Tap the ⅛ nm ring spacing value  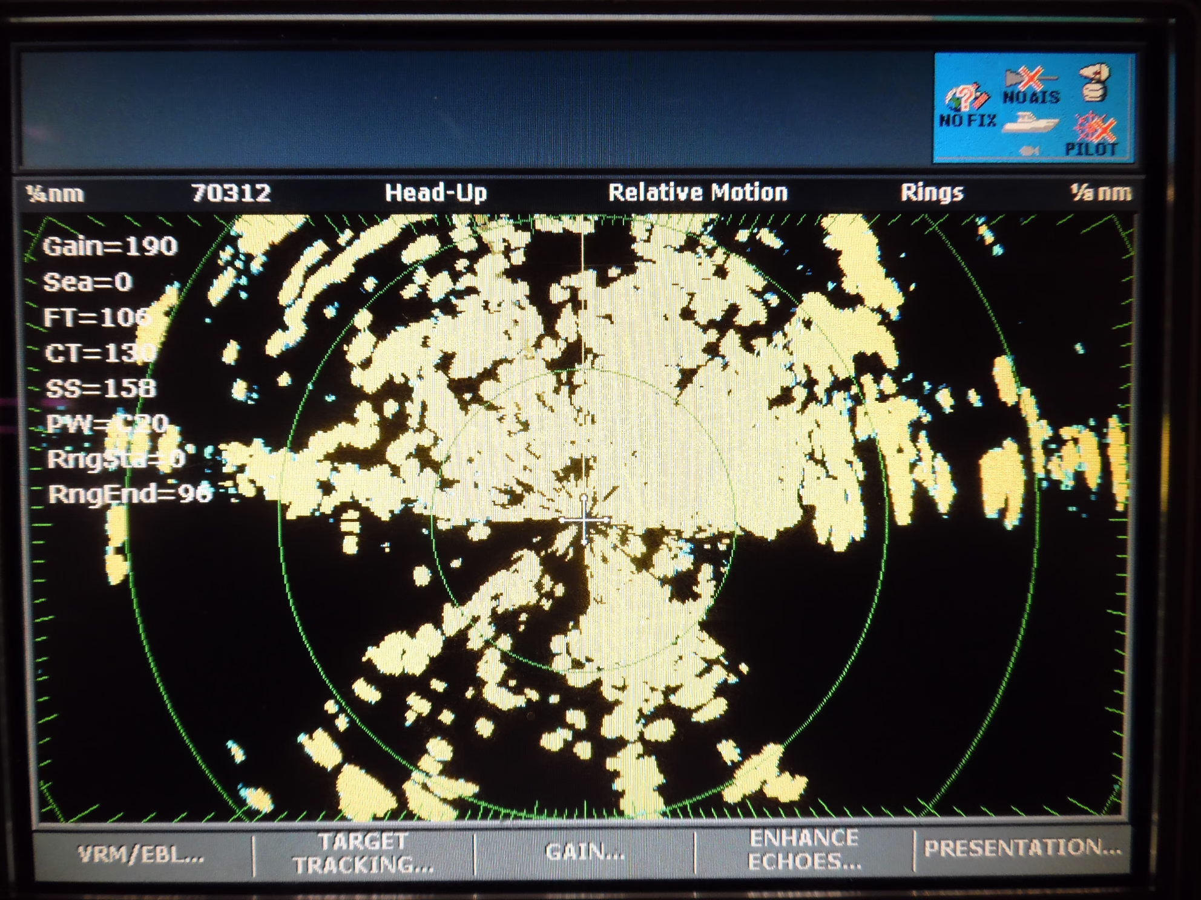(x=1100, y=192)
